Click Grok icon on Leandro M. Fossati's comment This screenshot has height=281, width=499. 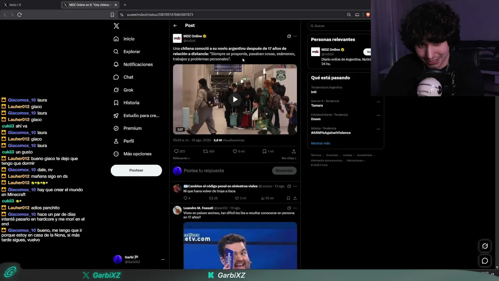pyautogui.click(x=289, y=208)
